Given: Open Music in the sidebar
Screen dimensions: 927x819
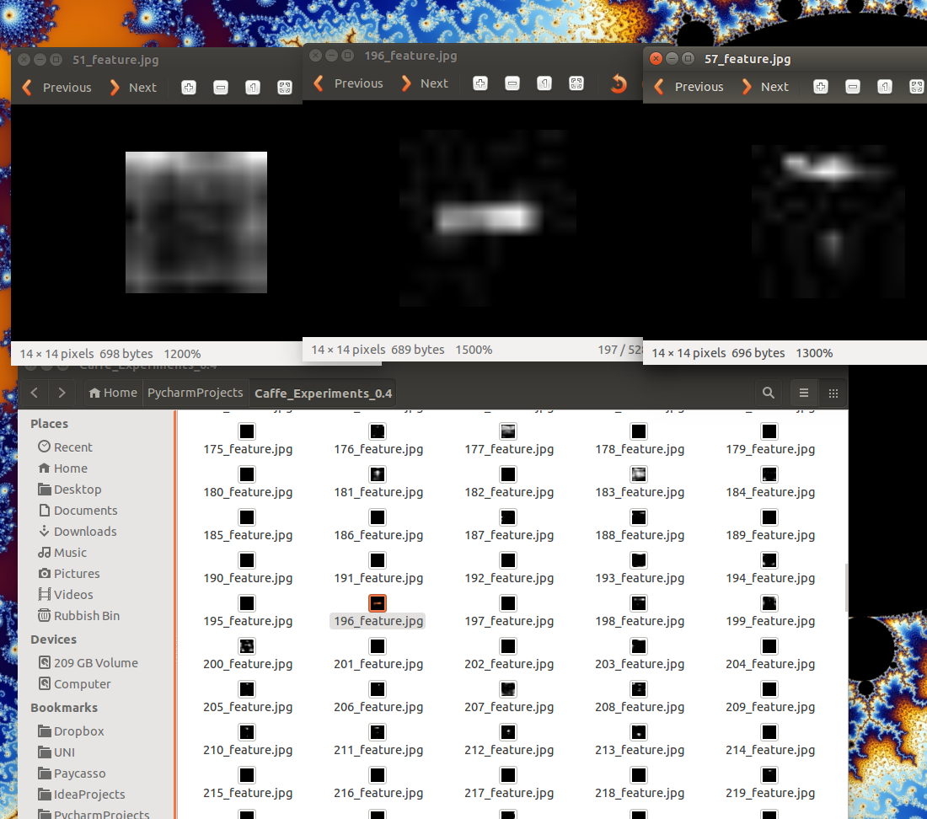Looking at the screenshot, I should coord(62,553).
